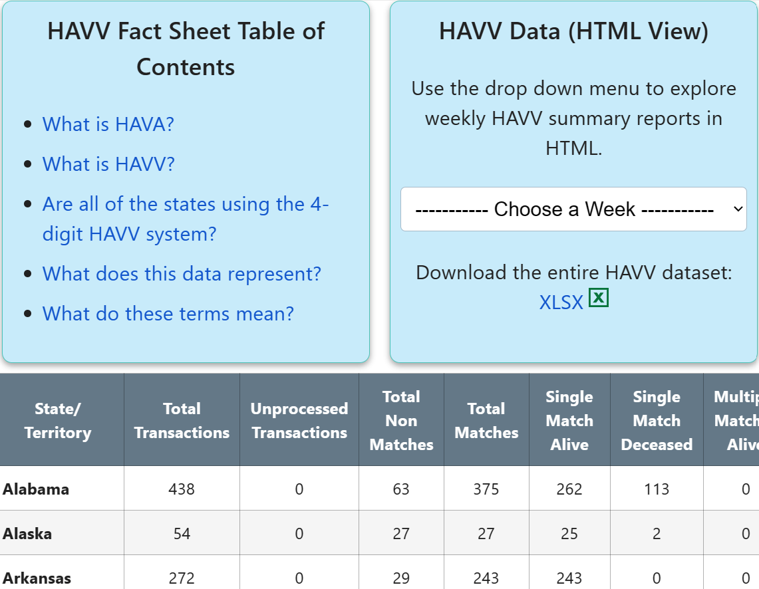Image resolution: width=759 pixels, height=589 pixels.
Task: Select the Alabama row label
Action: [36, 489]
